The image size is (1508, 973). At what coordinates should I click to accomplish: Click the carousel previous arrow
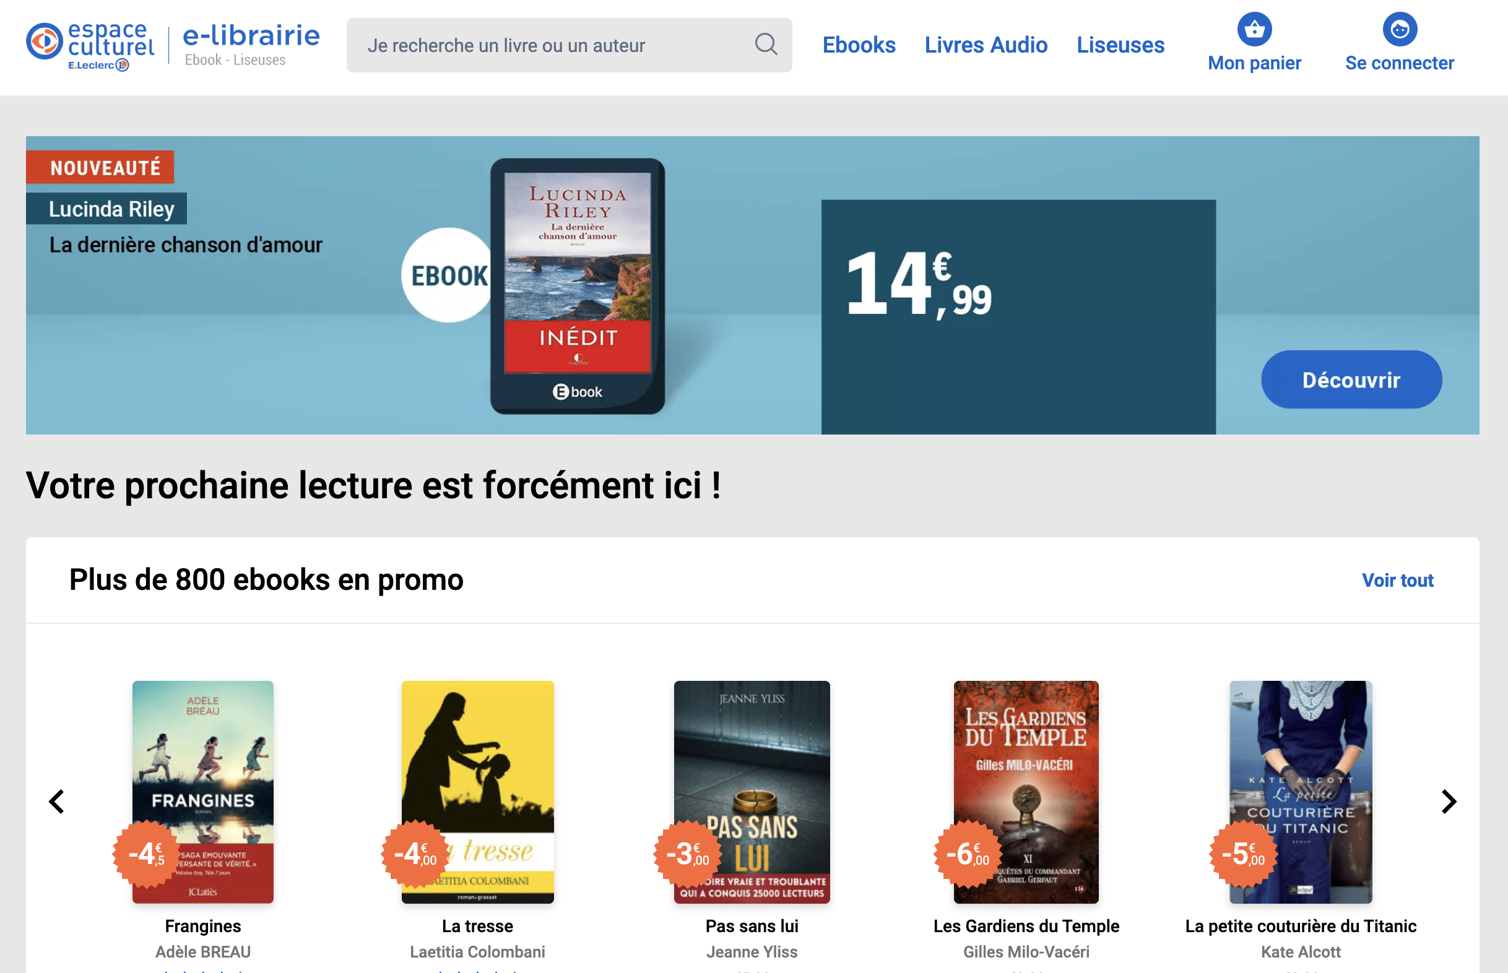pyautogui.click(x=57, y=801)
